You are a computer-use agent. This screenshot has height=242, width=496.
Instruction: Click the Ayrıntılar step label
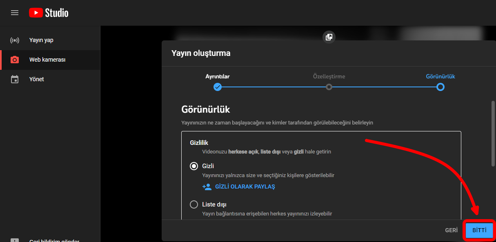pyautogui.click(x=218, y=76)
